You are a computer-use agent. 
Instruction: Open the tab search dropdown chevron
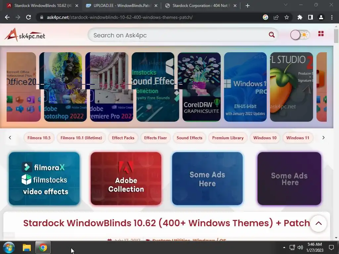click(x=286, y=5)
